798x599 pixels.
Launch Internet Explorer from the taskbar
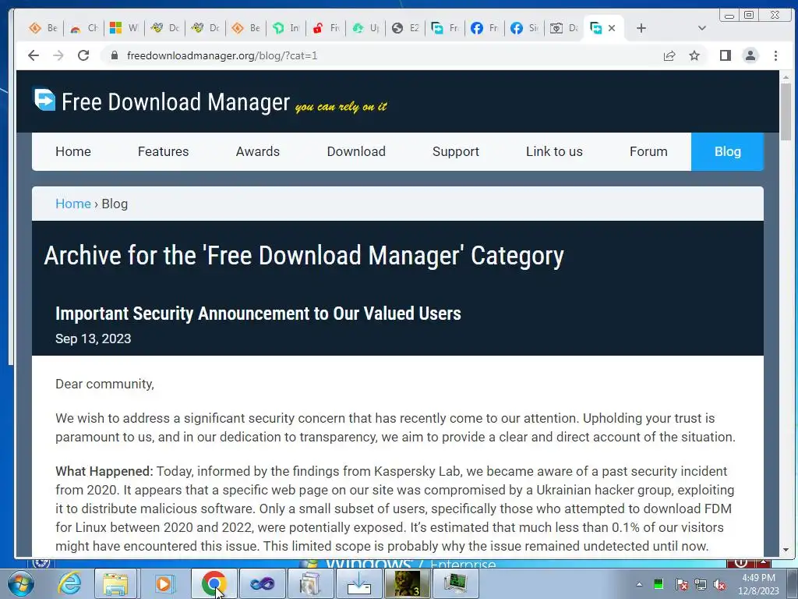[69, 583]
